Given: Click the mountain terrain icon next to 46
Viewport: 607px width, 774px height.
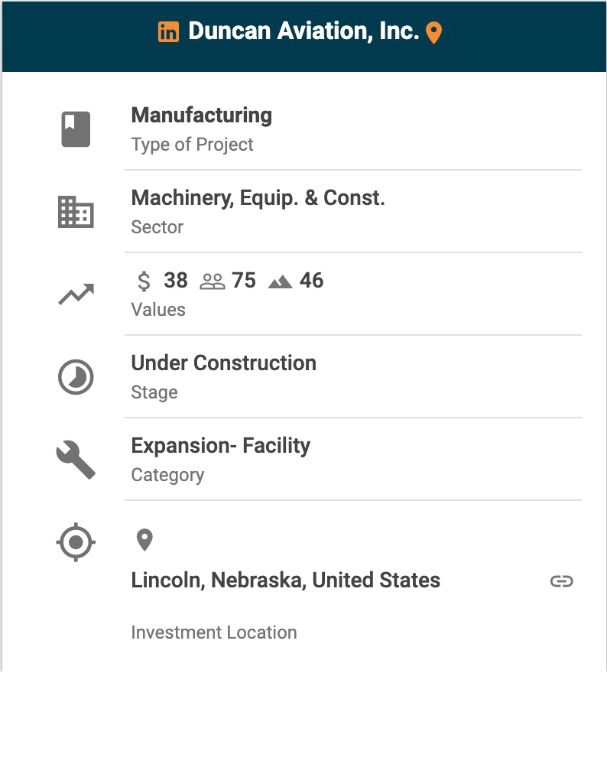Looking at the screenshot, I should pos(281,282).
